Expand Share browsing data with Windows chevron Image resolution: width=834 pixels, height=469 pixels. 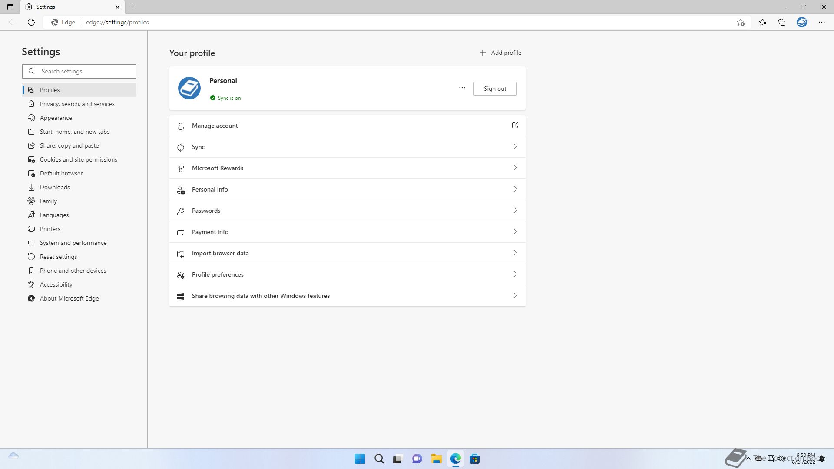[x=515, y=296]
